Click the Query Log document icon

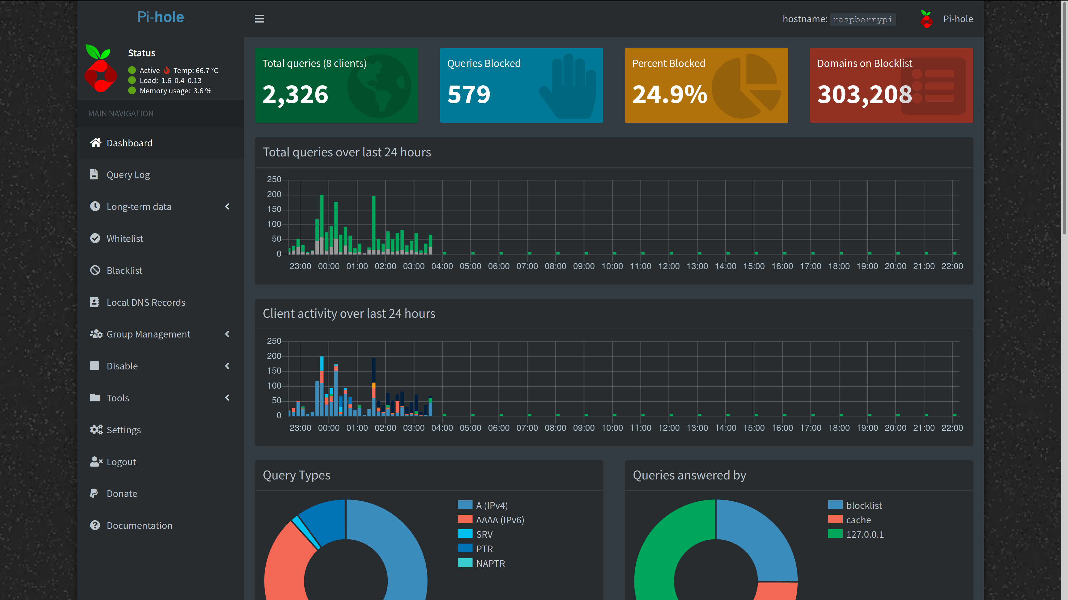(x=94, y=174)
